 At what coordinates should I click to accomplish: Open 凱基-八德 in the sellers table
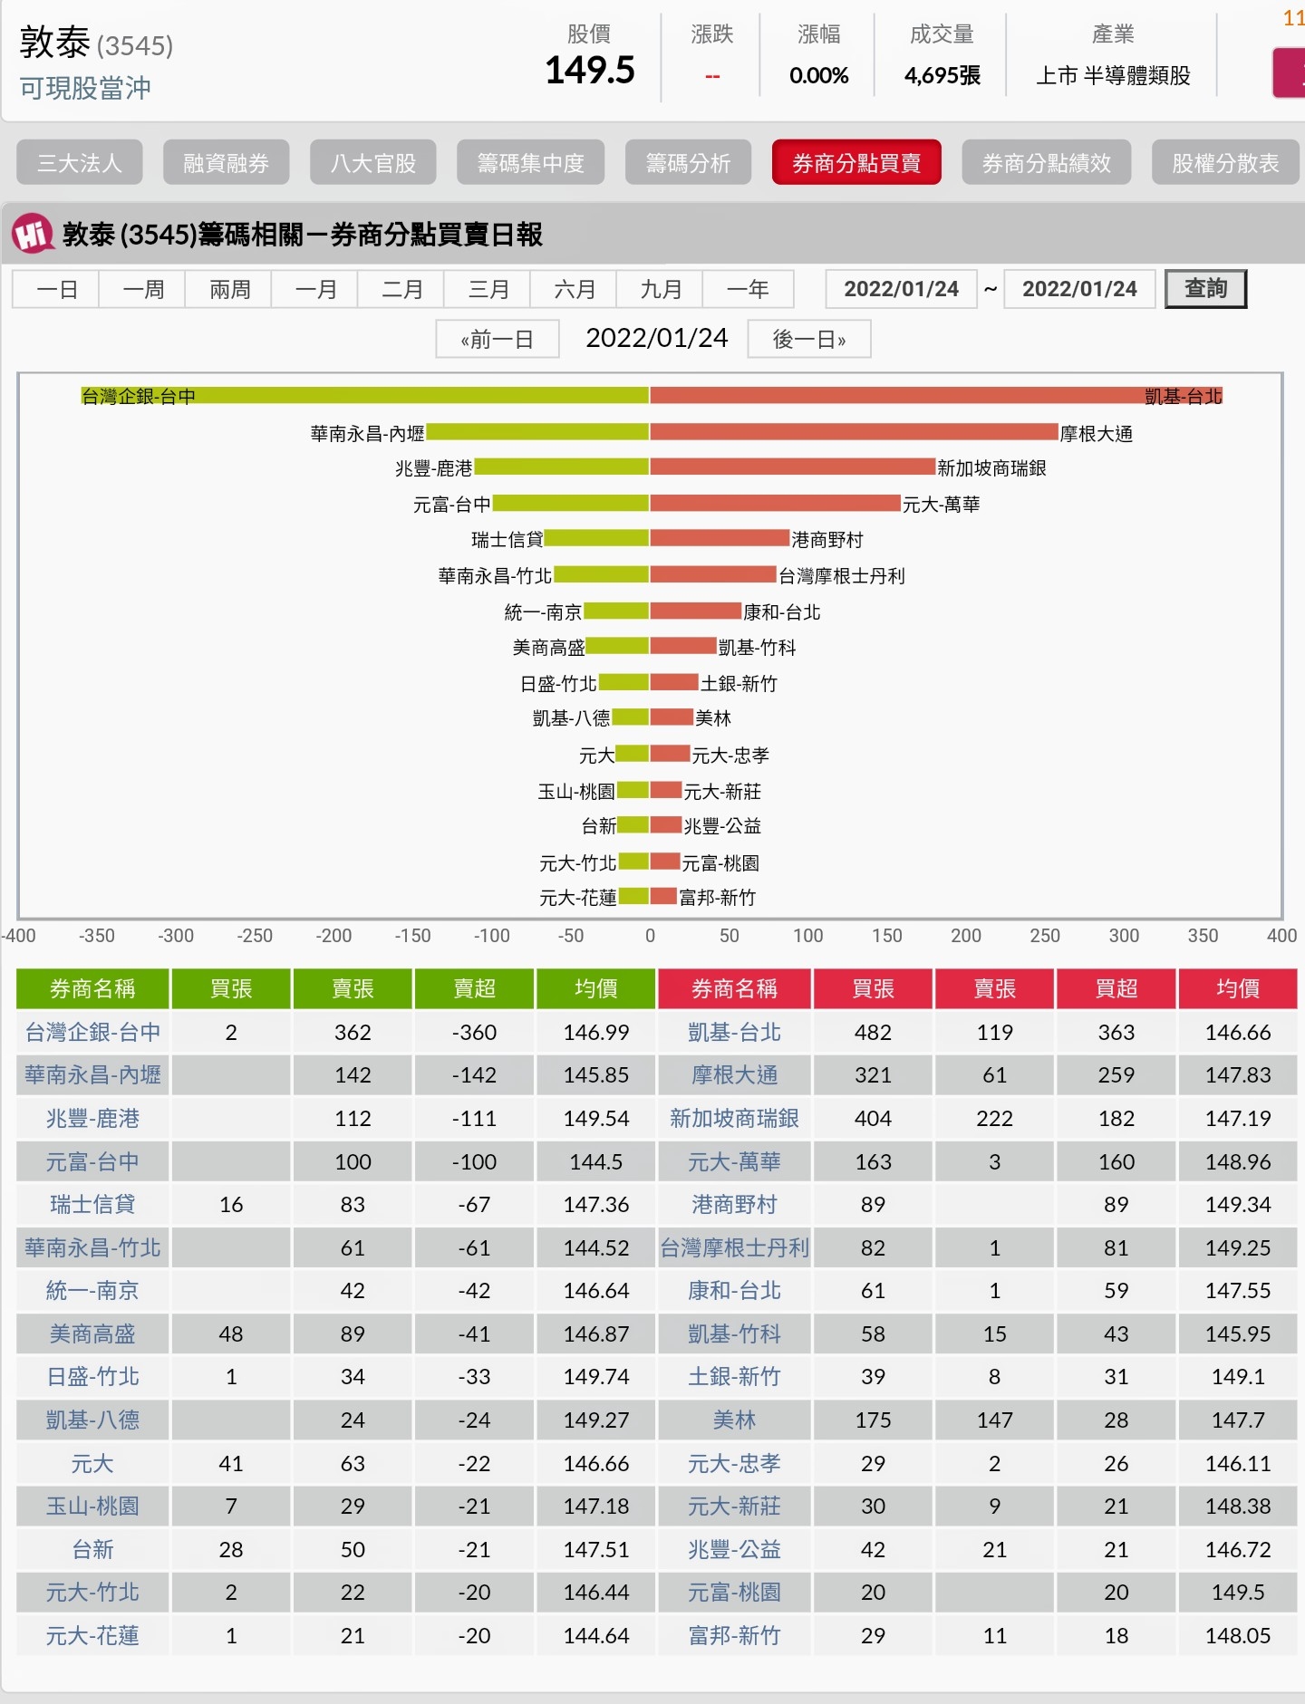[92, 1420]
